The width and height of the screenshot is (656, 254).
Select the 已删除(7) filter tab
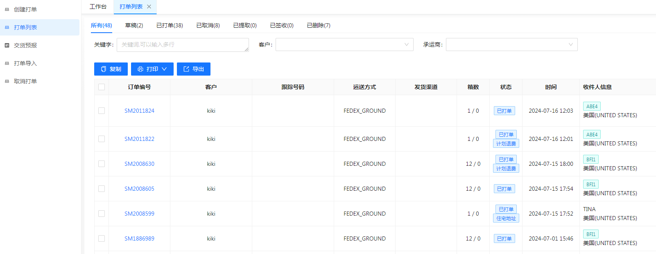(x=319, y=25)
